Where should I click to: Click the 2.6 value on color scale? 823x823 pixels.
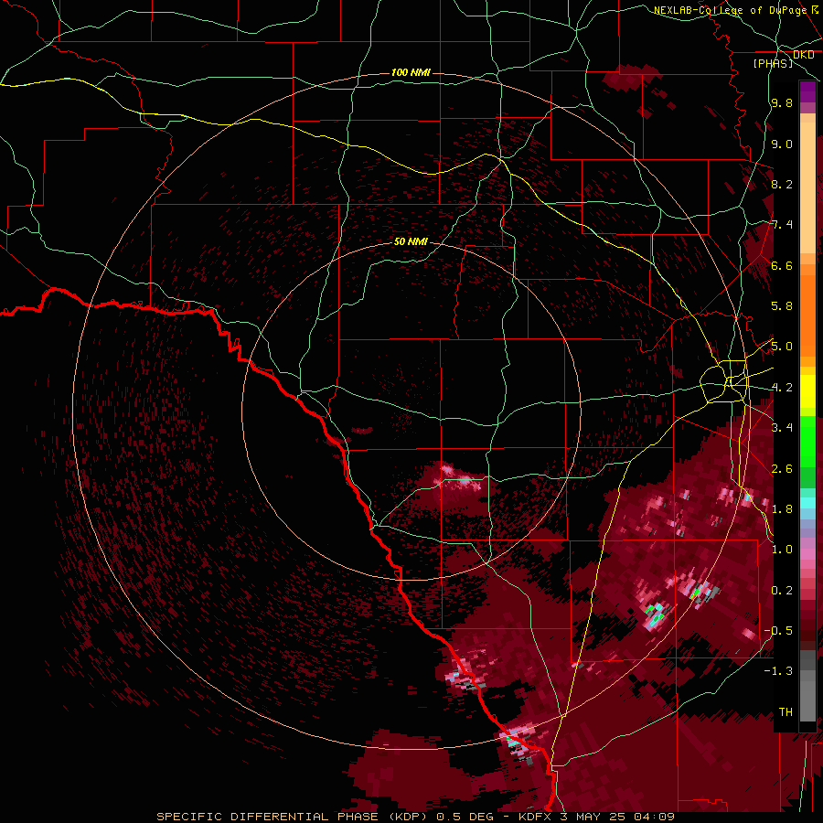tap(782, 469)
